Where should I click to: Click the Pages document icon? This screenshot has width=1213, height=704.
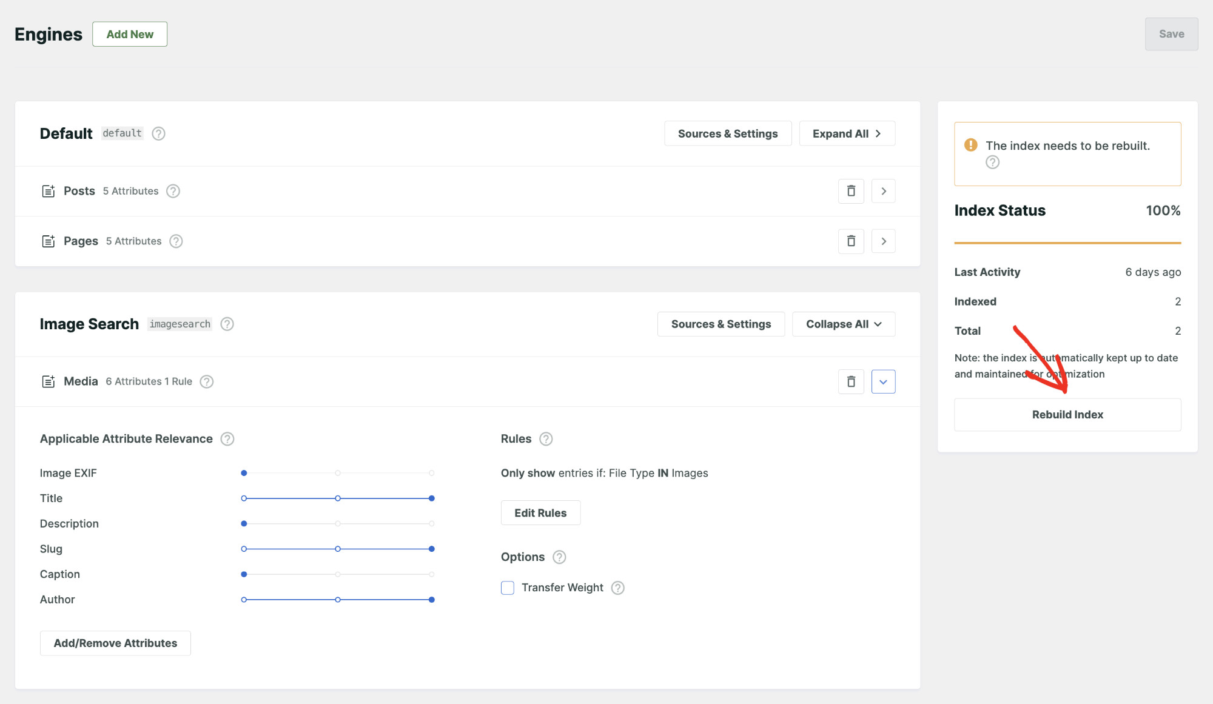tap(49, 241)
